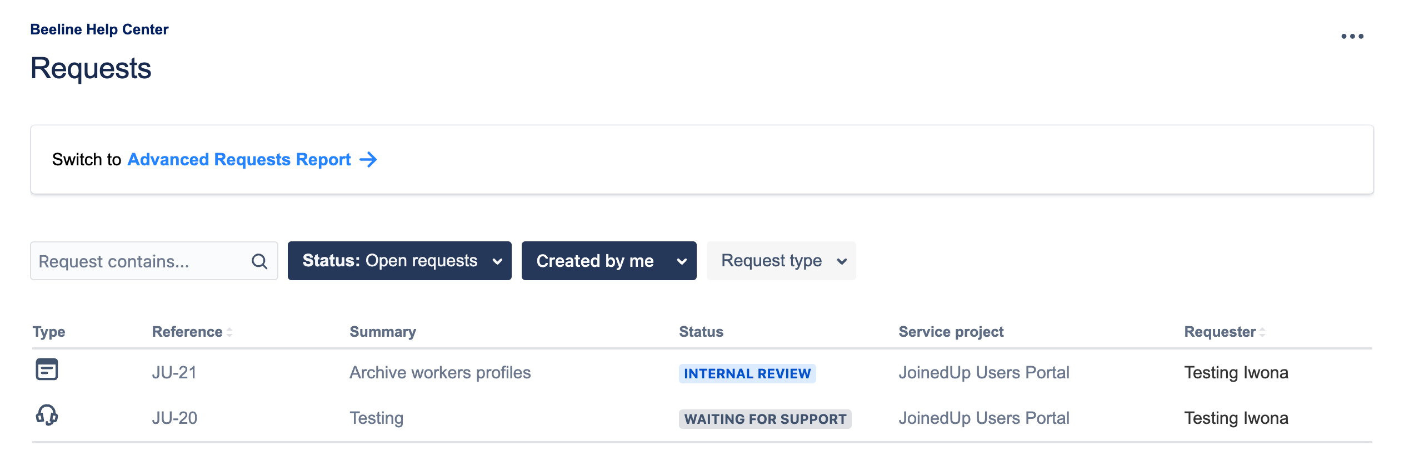
Task: Click the Internal Review status badge
Action: coord(747,374)
